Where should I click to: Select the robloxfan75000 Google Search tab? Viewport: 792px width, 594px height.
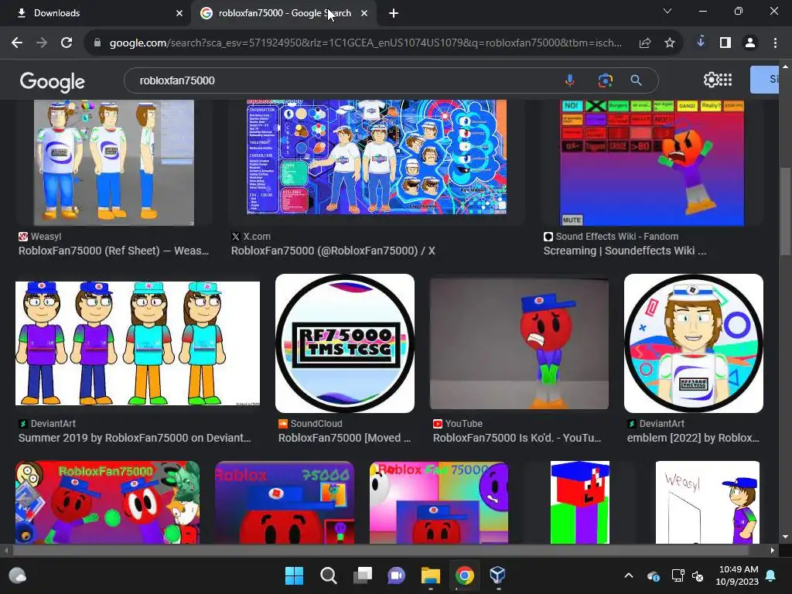point(285,13)
